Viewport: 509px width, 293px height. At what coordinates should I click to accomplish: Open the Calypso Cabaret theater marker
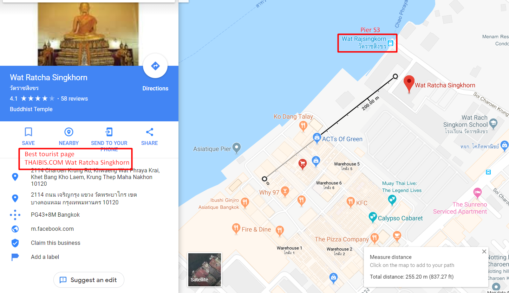coord(372,217)
